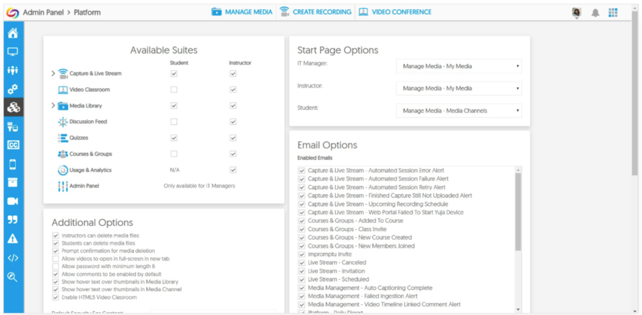Click the Enabled Emails list scroll up arrow
The width and height of the screenshot is (642, 315).
click(x=518, y=170)
